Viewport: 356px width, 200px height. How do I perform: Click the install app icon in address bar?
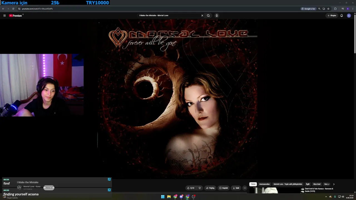click(324, 9)
